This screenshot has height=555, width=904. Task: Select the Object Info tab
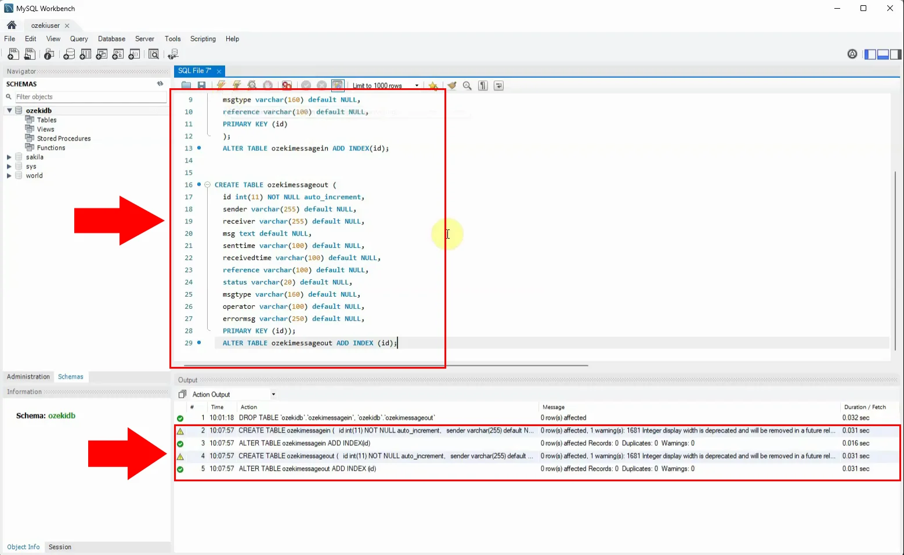(x=23, y=547)
